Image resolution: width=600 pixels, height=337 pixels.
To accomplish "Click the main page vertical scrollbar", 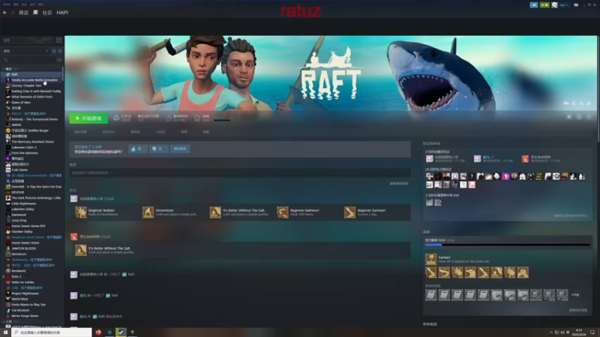I will click(598, 88).
